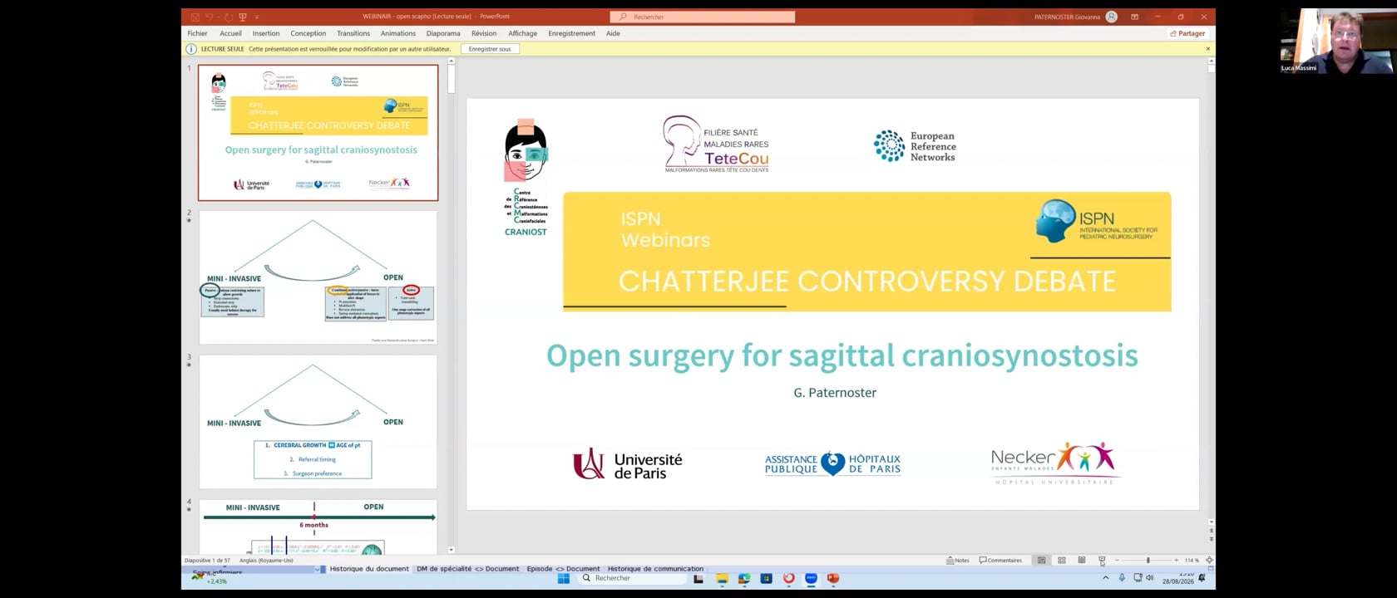Open the Conception ribbon tab
Viewport: 1397px width, 598px height.
click(x=309, y=33)
